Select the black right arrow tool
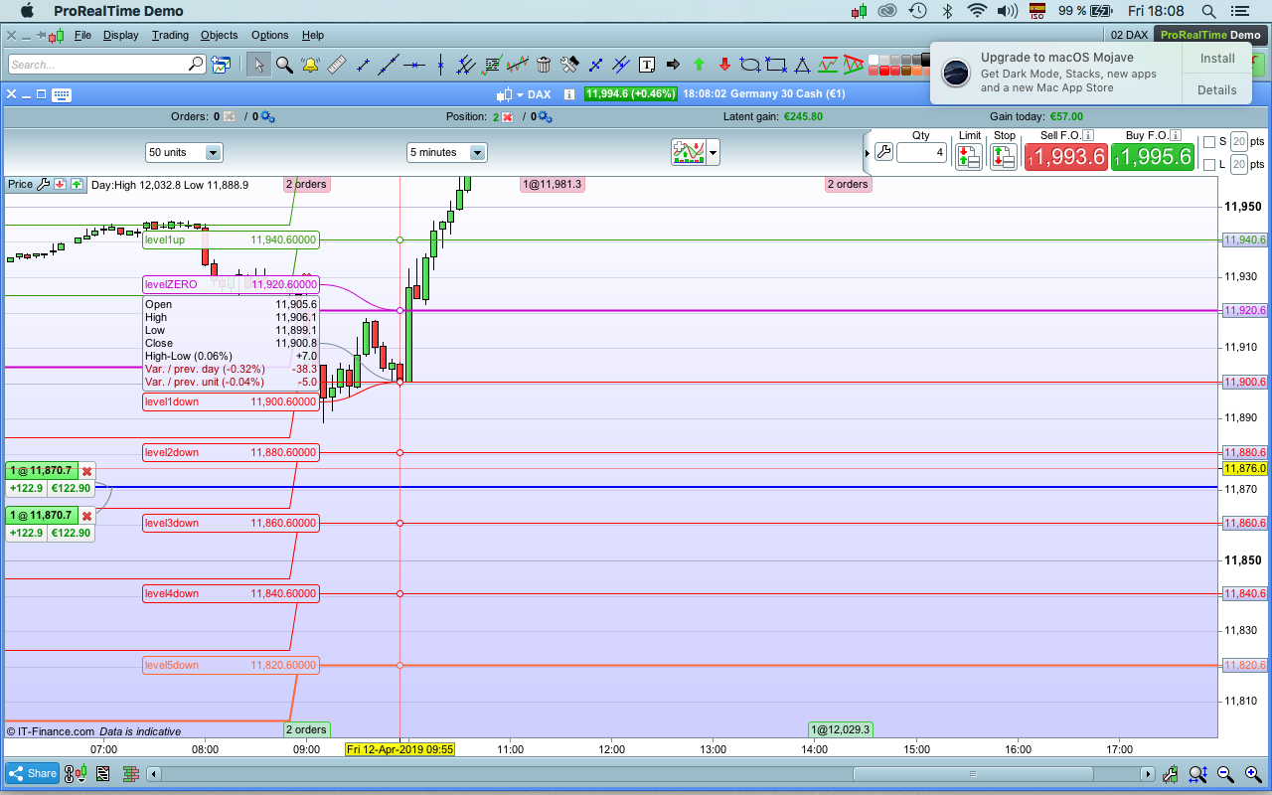The image size is (1272, 795). (673, 65)
